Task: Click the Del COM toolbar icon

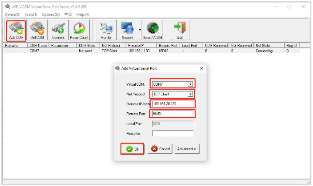Action: click(37, 31)
